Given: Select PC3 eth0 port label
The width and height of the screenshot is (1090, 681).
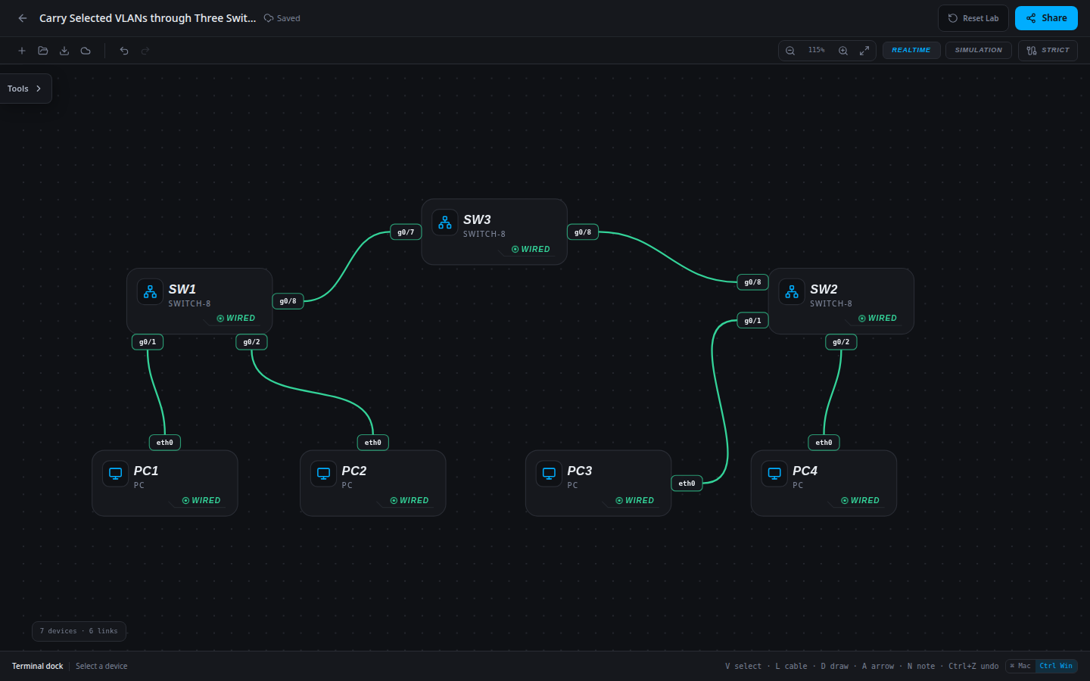Looking at the screenshot, I should [x=687, y=484].
